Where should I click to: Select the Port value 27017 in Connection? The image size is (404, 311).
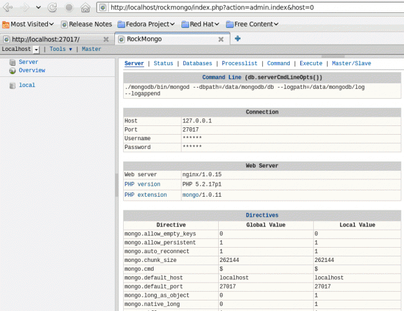click(190, 130)
